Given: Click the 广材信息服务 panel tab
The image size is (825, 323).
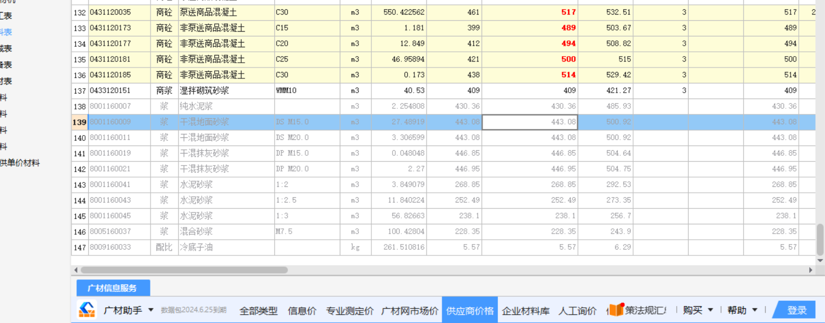Looking at the screenshot, I should pyautogui.click(x=113, y=288).
